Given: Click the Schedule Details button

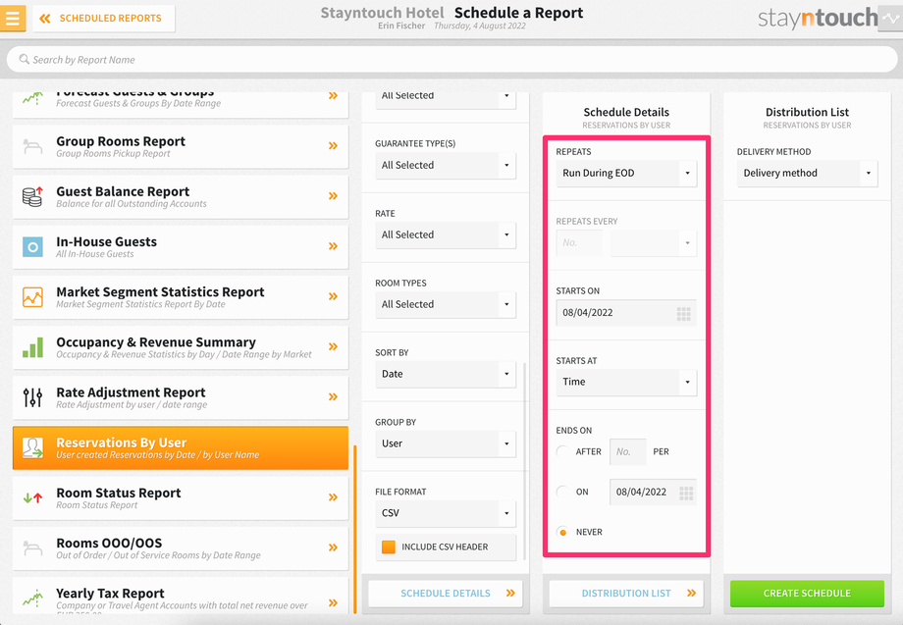Looking at the screenshot, I should point(446,594).
